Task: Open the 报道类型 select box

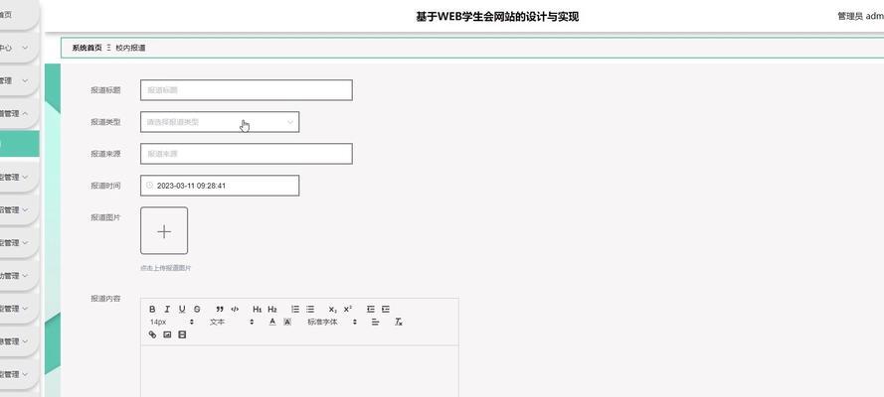Action: click(x=220, y=122)
